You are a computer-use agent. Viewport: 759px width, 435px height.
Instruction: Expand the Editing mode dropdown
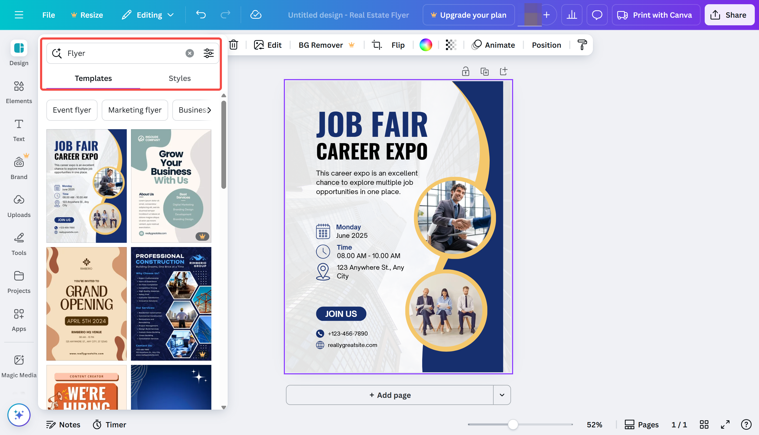171,15
